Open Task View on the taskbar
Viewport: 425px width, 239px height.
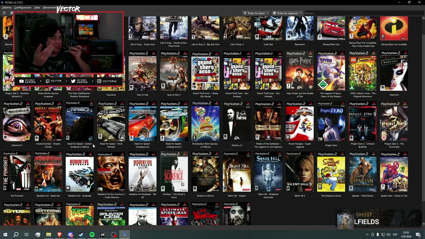(x=27, y=235)
